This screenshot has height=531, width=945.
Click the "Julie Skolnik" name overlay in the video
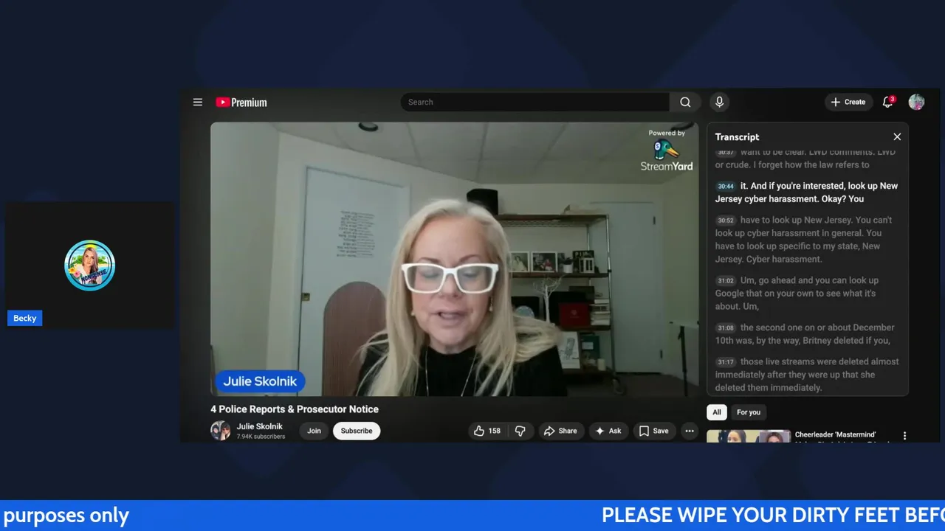point(260,381)
